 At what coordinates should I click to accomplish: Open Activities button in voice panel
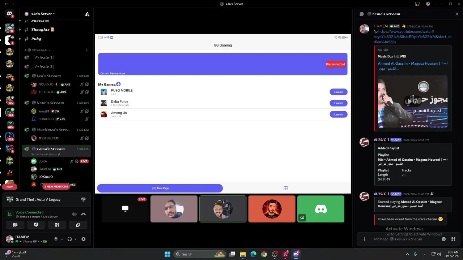pyautogui.click(x=57, y=225)
